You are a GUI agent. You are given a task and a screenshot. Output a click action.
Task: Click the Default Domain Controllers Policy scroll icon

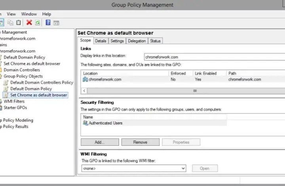point(6,83)
